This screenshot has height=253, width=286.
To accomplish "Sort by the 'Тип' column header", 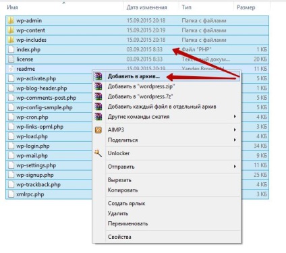I will 186,7.
